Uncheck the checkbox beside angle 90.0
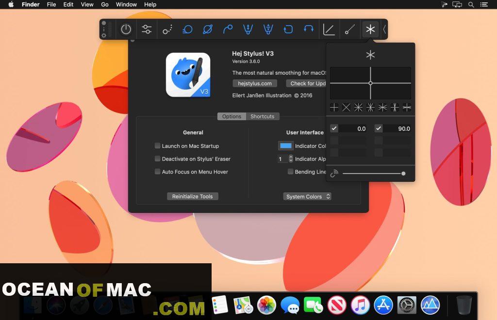The width and height of the screenshot is (497, 320). point(379,128)
